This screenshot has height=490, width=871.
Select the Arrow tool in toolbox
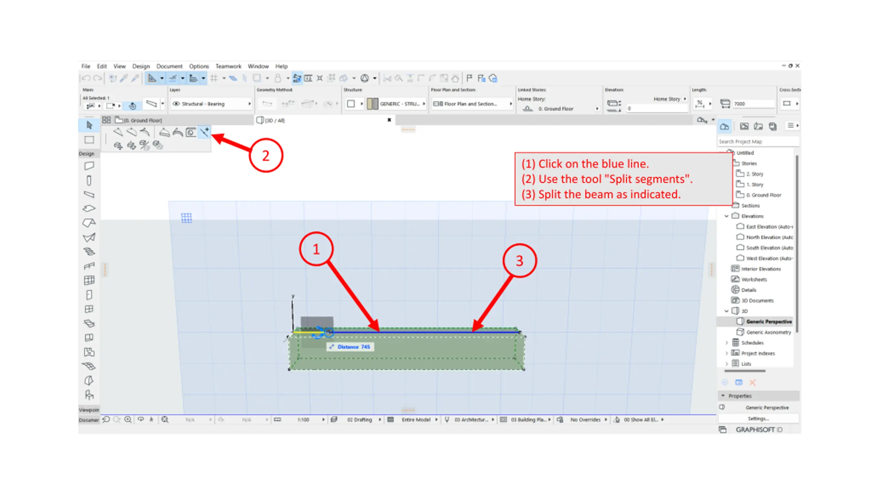point(89,125)
